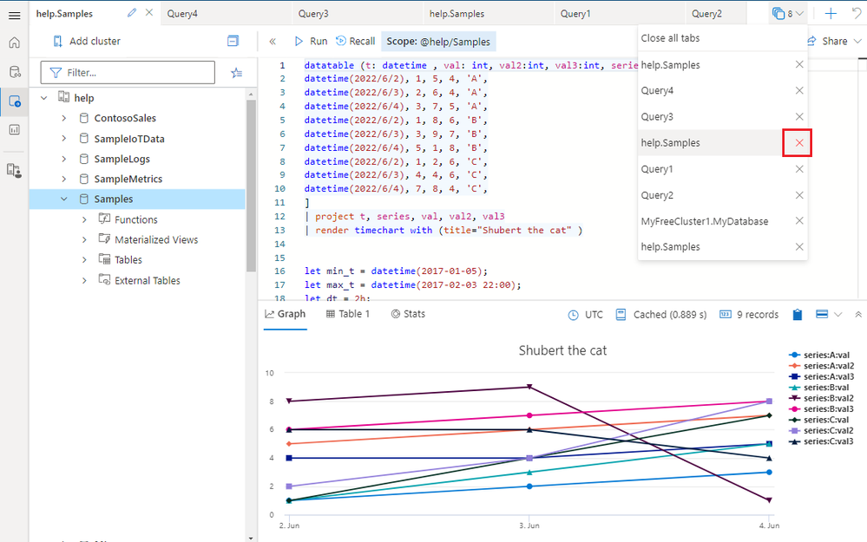The width and height of the screenshot is (867, 542).
Task: Select the Samples database
Action: [x=137, y=199]
